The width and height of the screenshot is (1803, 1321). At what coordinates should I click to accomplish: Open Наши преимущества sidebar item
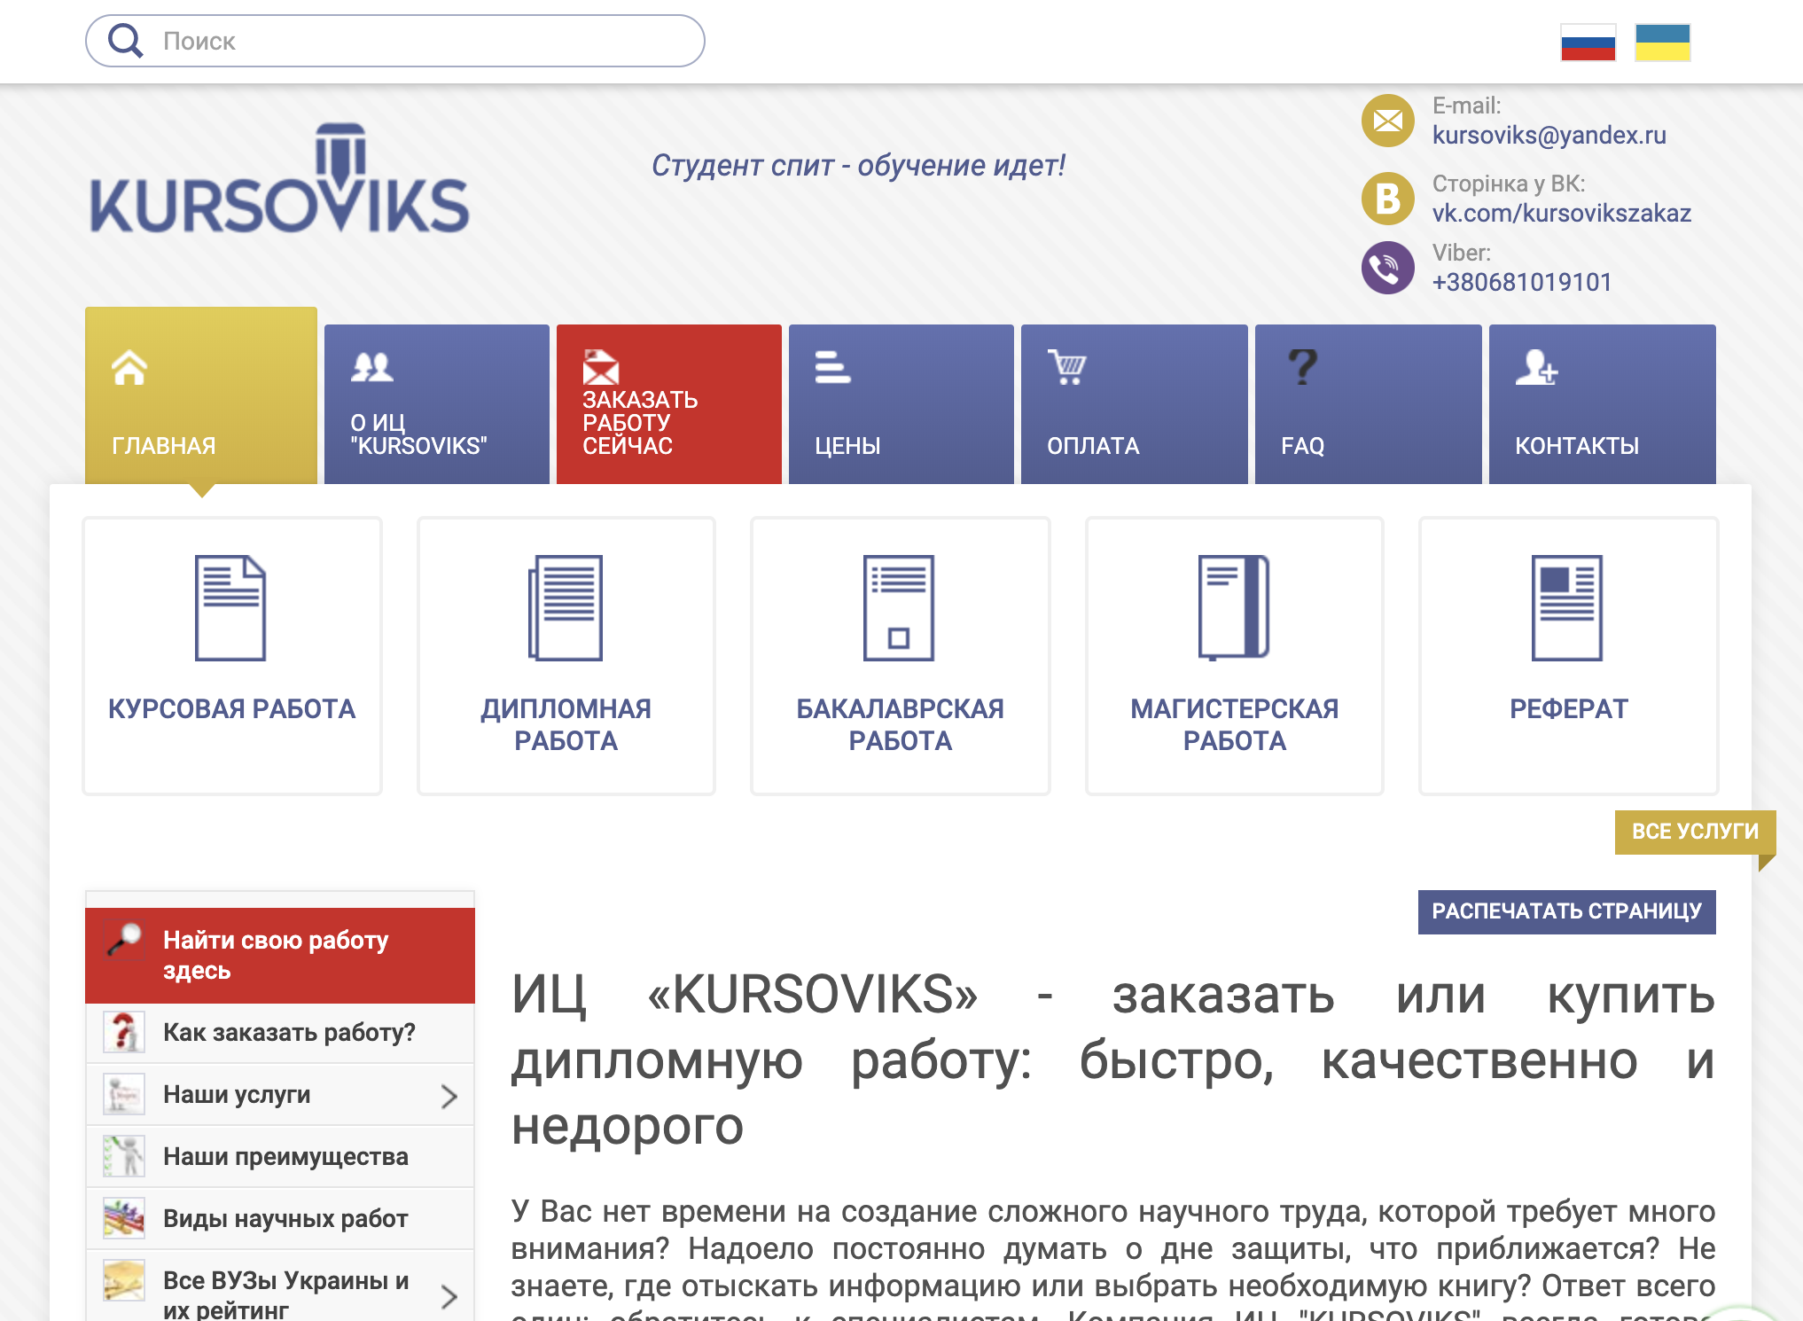coord(280,1157)
